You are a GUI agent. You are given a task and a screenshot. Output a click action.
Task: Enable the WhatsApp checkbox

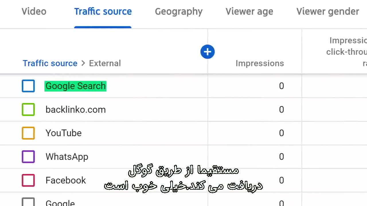point(28,157)
